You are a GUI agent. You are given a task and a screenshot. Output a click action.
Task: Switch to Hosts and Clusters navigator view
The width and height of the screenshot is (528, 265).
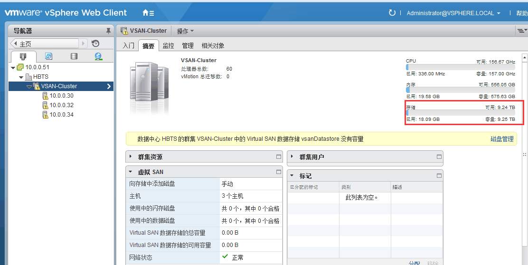pyautogui.click(x=23, y=56)
